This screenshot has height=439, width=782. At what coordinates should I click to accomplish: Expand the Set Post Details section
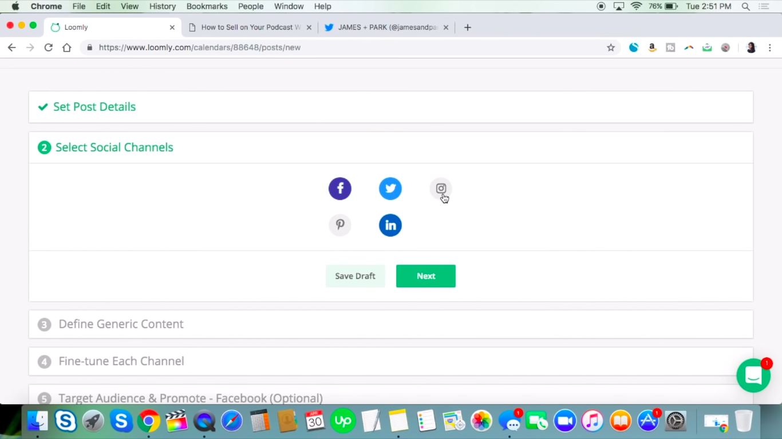pyautogui.click(x=391, y=107)
